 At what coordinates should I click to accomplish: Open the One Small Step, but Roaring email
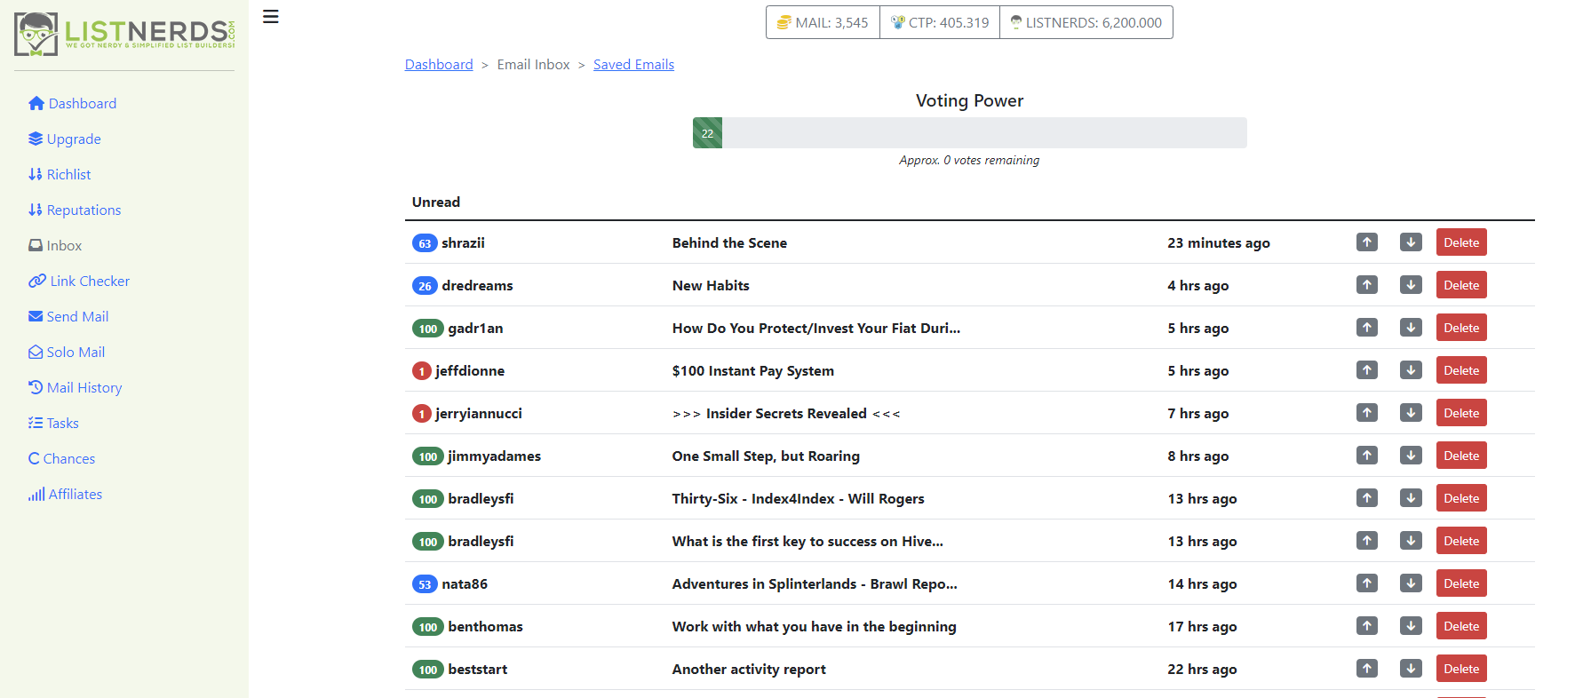click(x=766, y=456)
